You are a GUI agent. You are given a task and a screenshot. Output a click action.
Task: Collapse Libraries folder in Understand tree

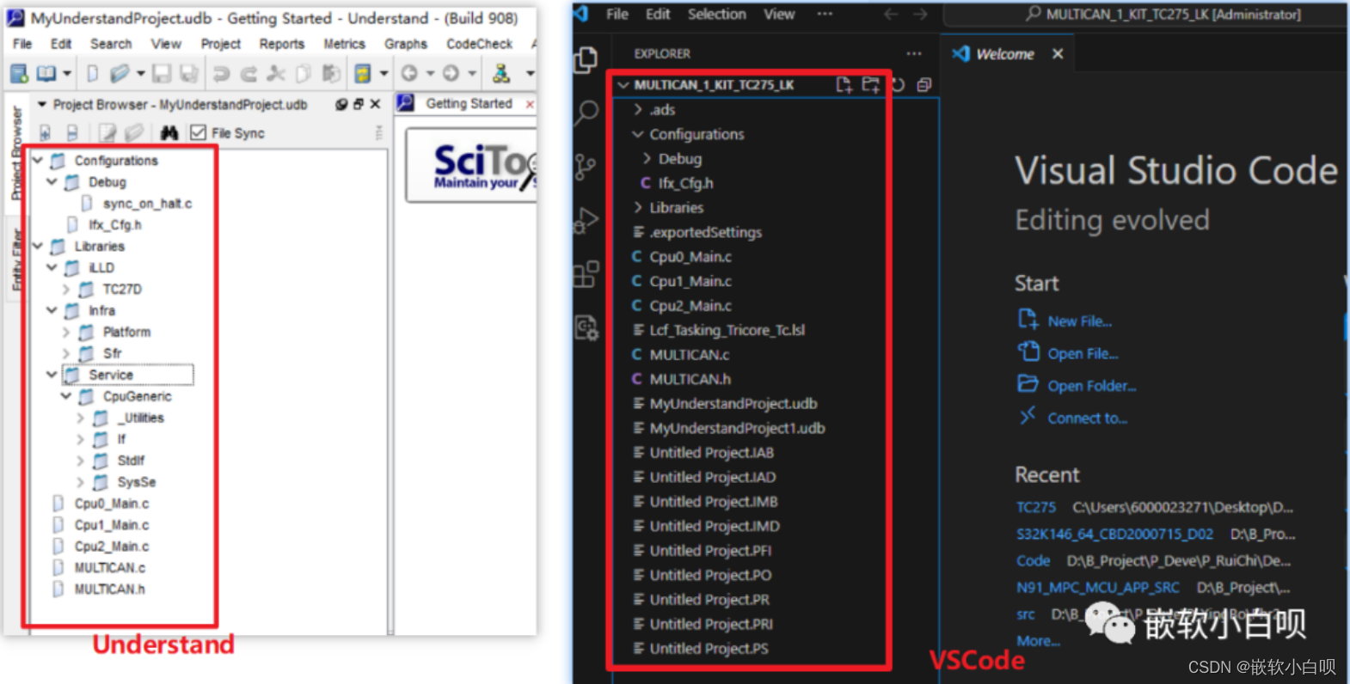tap(38, 247)
